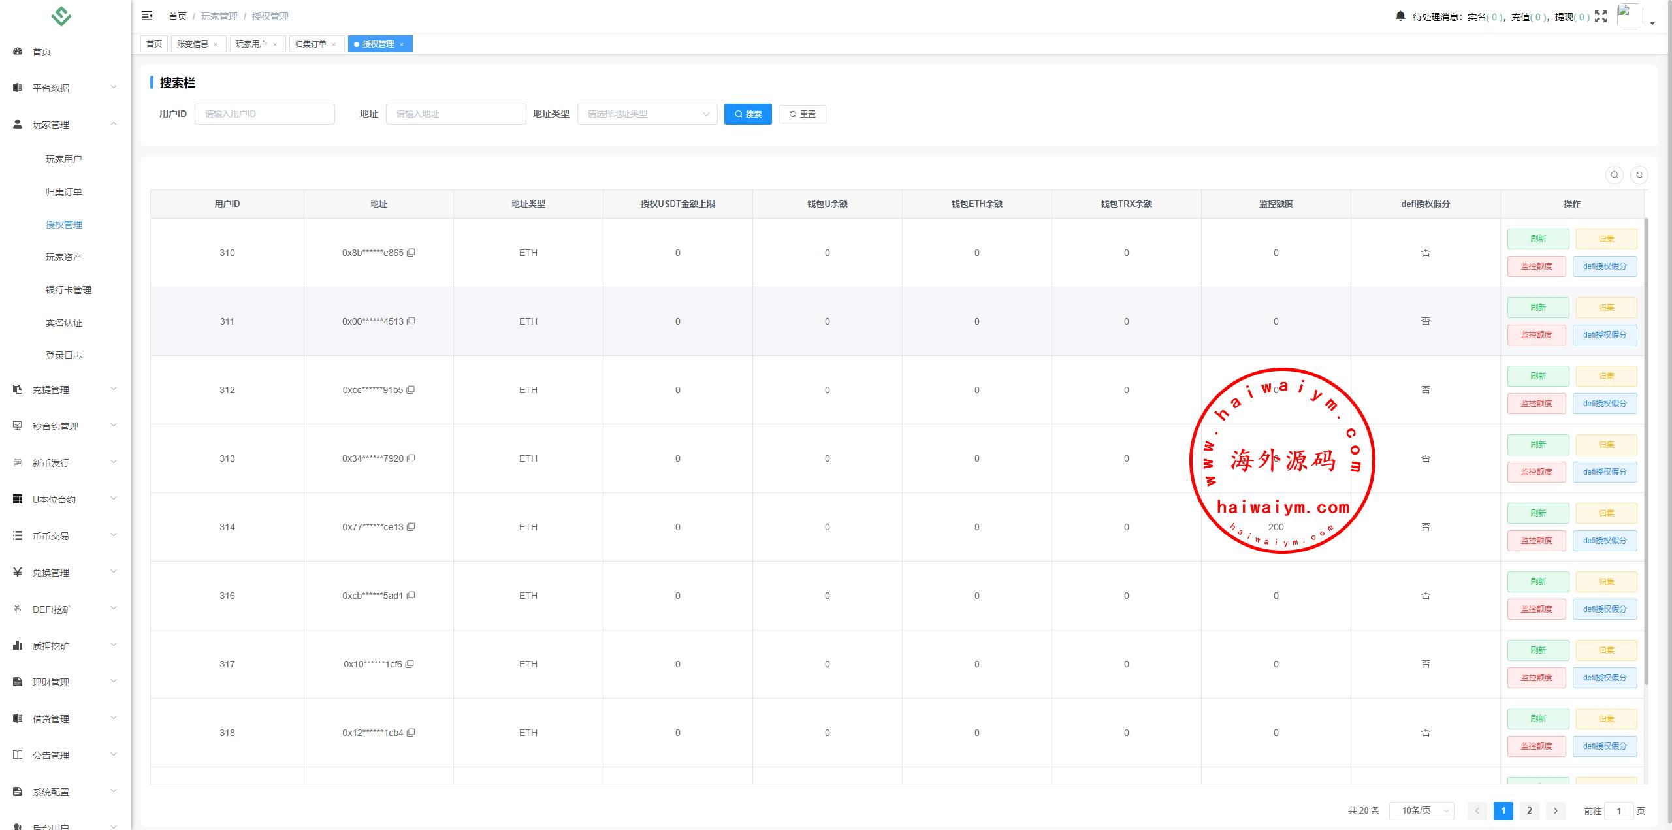Toggle fullscreen mode icon
This screenshot has height=830, width=1672.
coord(1600,16)
